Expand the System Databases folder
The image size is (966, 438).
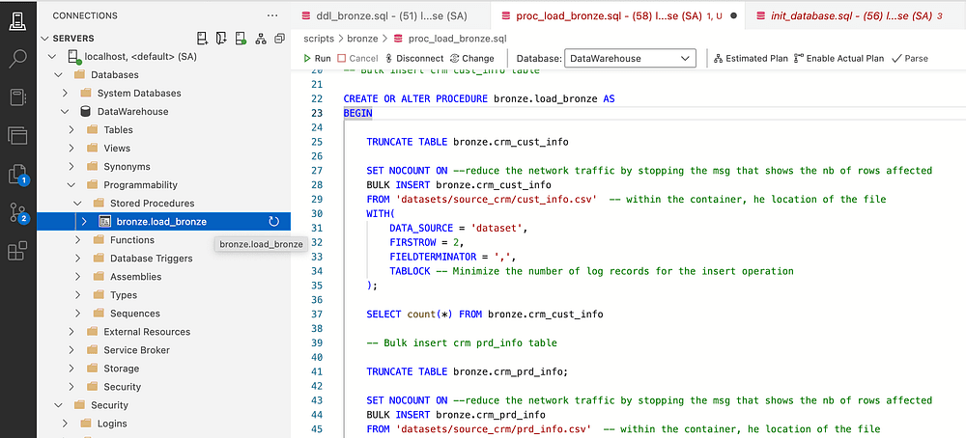tap(66, 94)
